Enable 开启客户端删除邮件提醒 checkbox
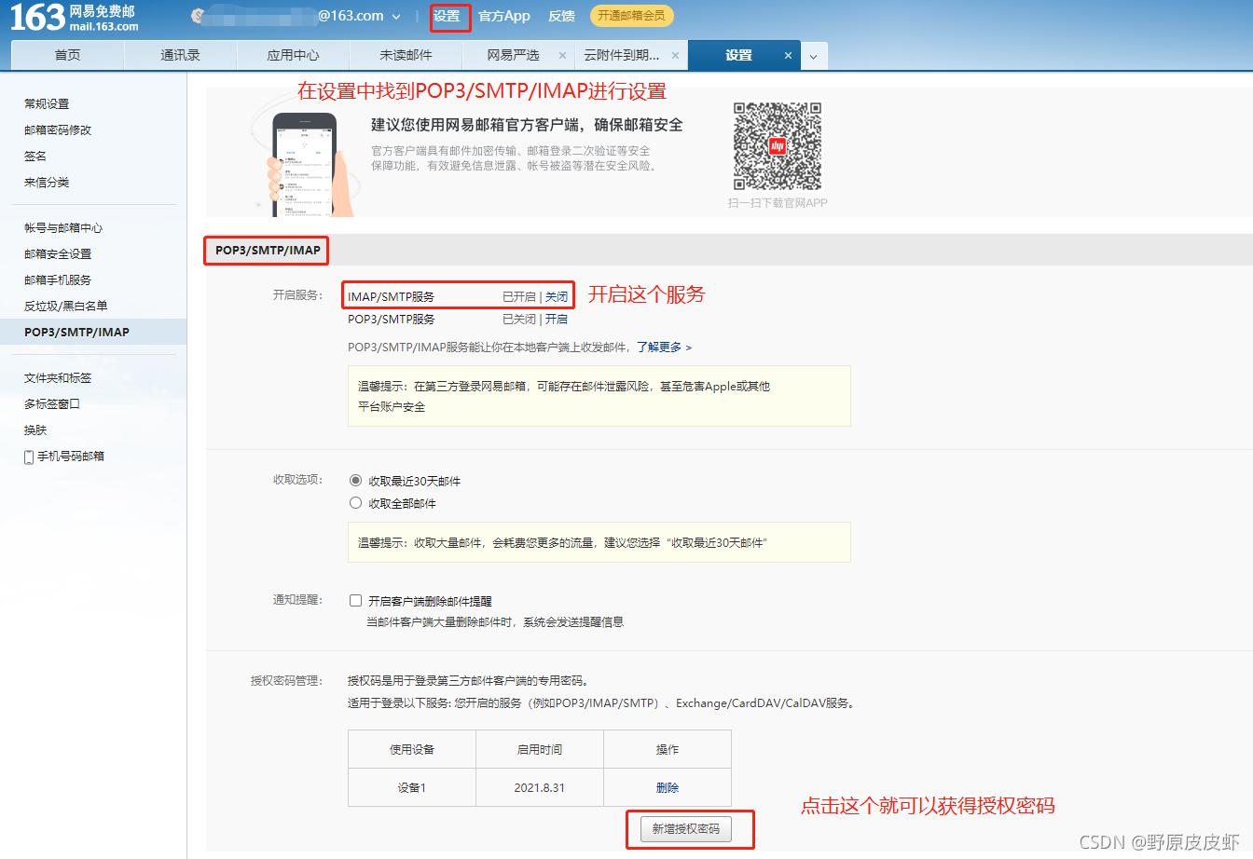The height and width of the screenshot is (859, 1253). (x=355, y=601)
